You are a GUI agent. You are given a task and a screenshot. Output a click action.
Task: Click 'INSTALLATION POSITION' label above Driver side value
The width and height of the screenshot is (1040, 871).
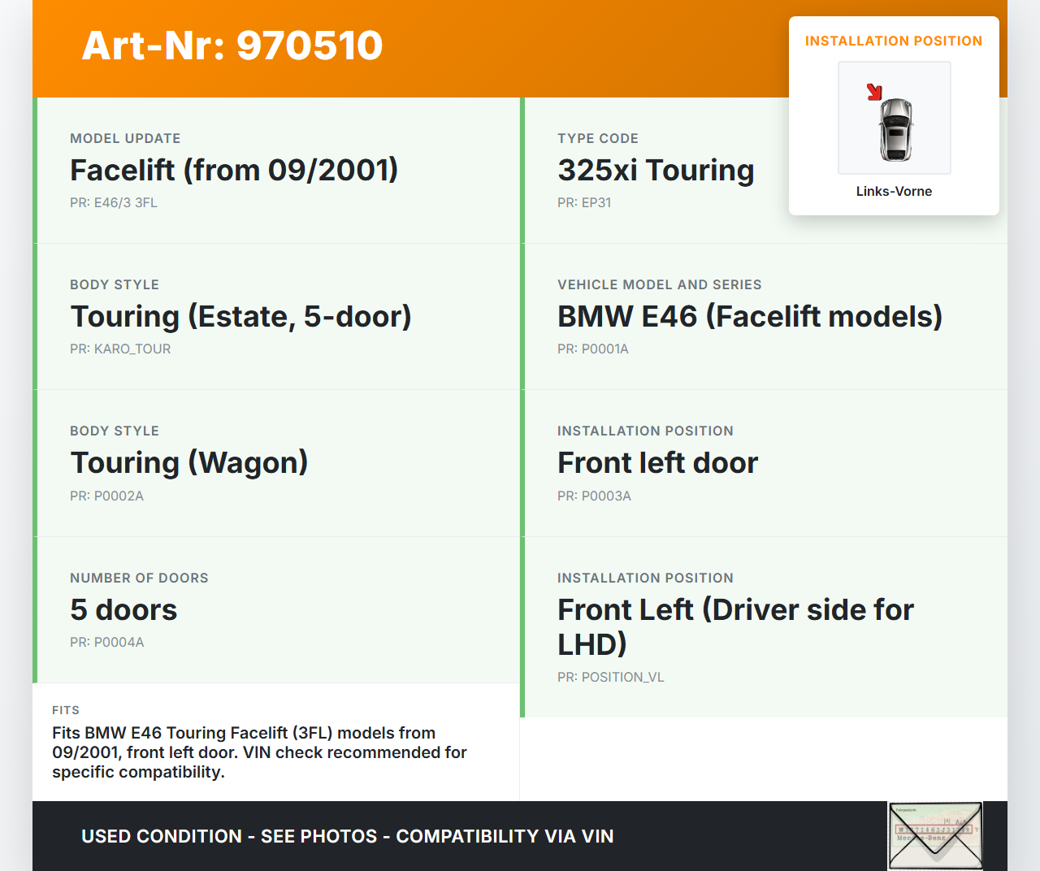[645, 578]
